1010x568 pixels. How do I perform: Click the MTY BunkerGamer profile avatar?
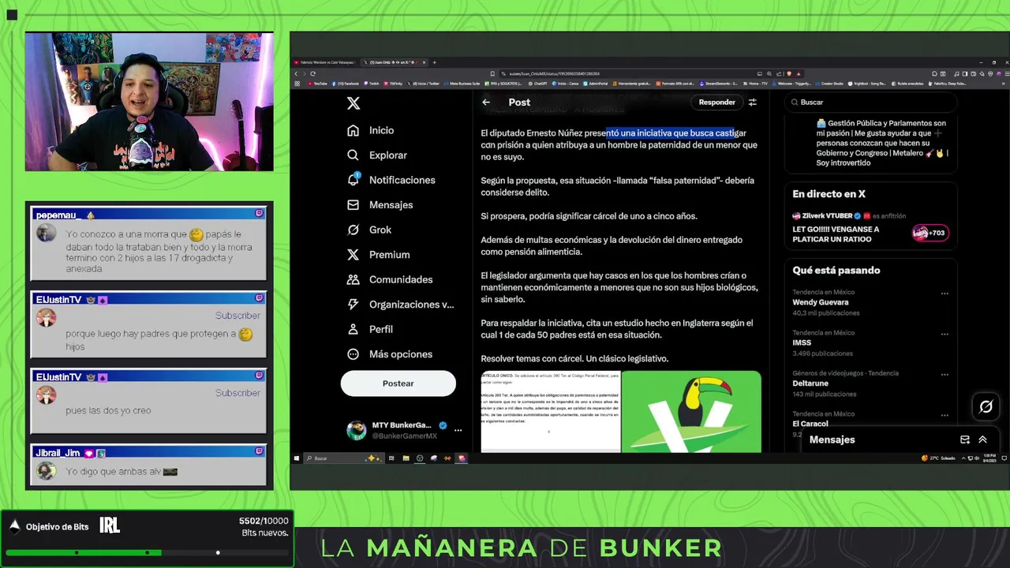point(357,430)
